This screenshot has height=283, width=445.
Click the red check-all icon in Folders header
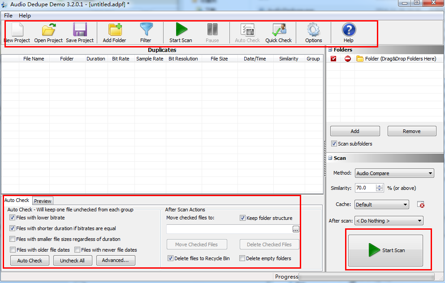click(x=333, y=59)
